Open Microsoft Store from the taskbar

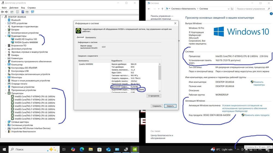click(x=99, y=149)
